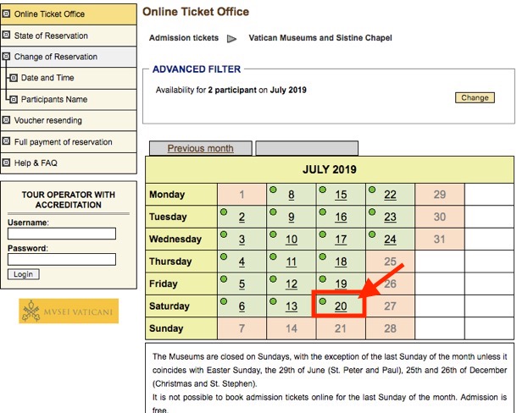Click square icon beside Full payment of reservation

(6, 141)
